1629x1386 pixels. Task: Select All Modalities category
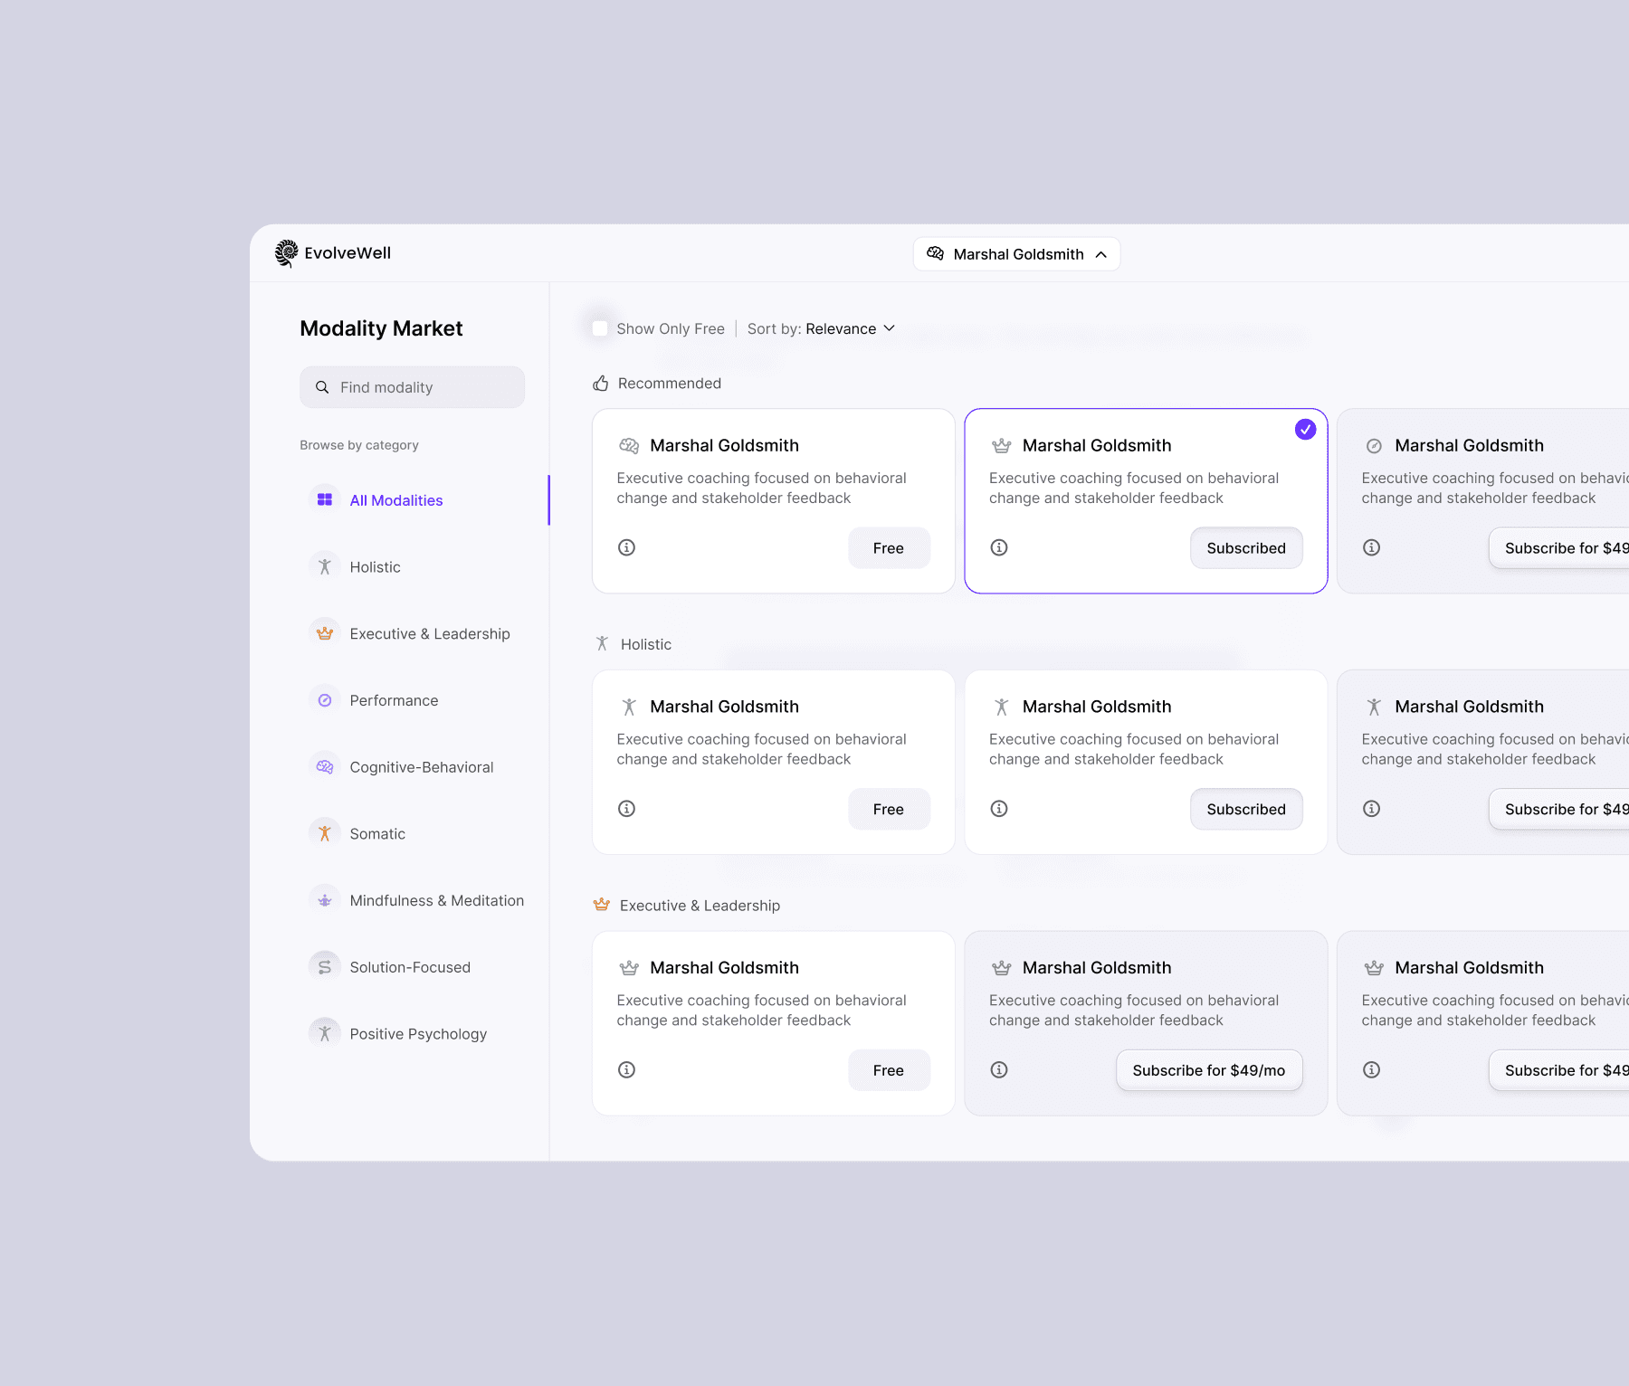396,500
